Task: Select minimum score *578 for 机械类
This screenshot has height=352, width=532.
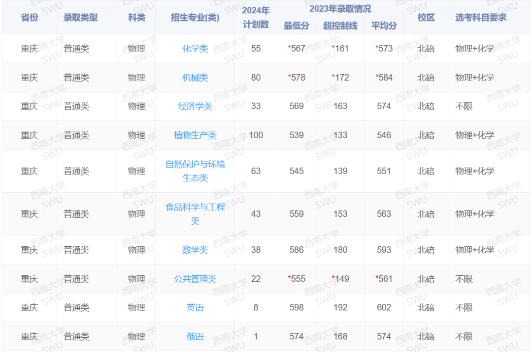Action: [297, 78]
